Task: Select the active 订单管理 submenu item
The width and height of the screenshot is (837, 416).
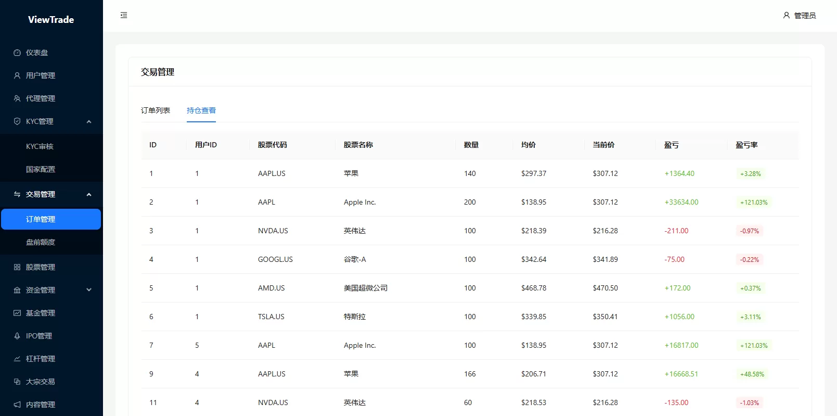Action: [51, 219]
